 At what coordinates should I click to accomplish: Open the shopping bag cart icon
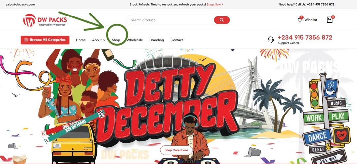point(330,20)
